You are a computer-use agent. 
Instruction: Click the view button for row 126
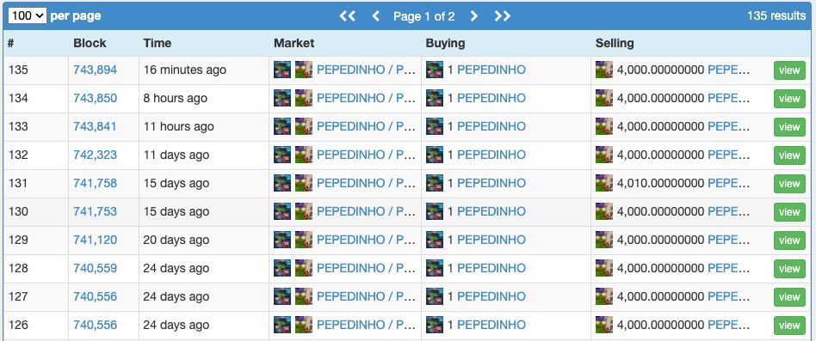pos(789,326)
